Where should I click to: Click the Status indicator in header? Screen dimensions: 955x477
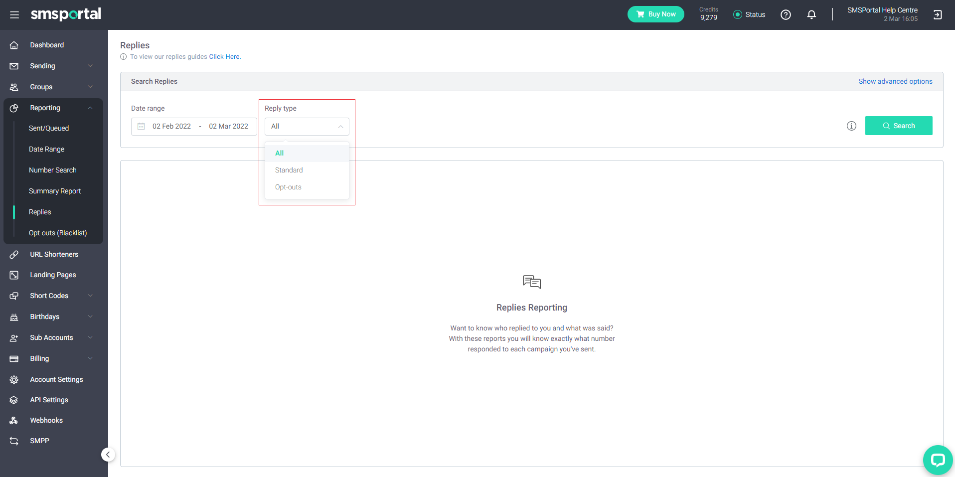click(x=749, y=15)
